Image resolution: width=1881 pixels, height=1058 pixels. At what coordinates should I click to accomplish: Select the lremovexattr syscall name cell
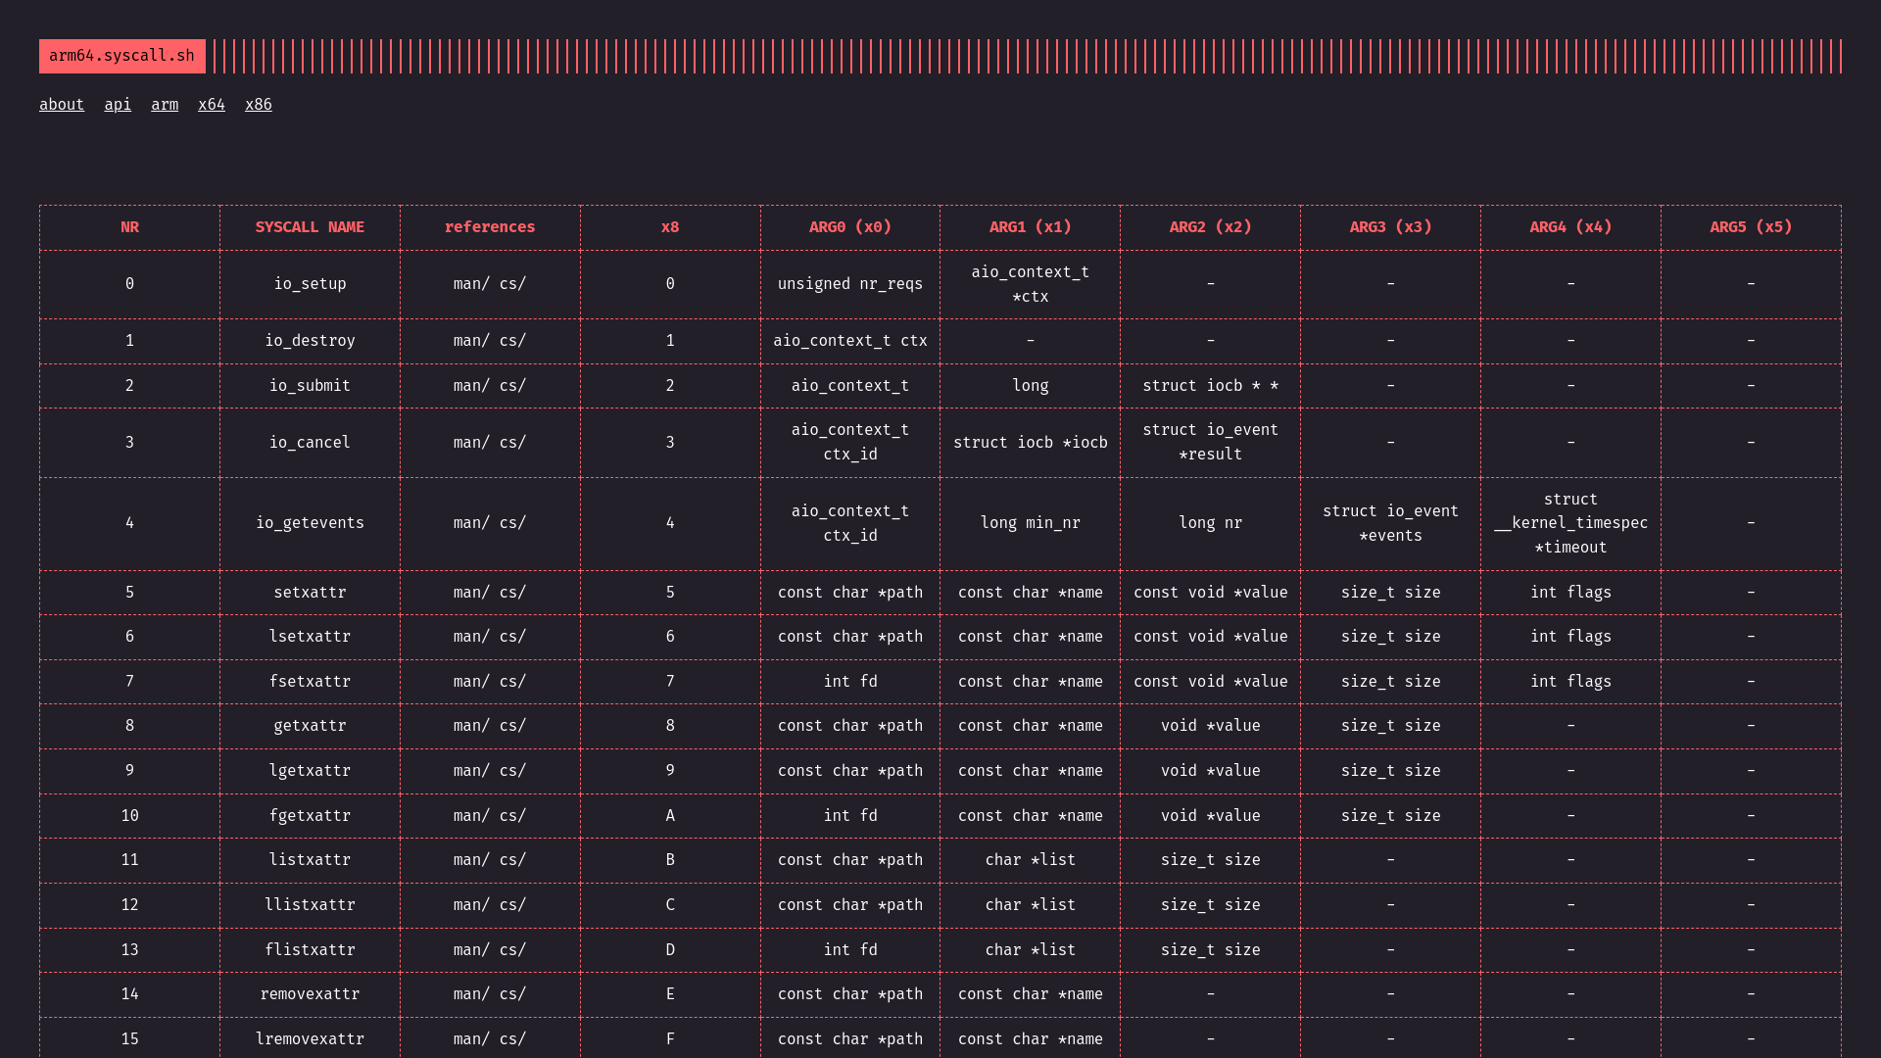coord(310,1039)
